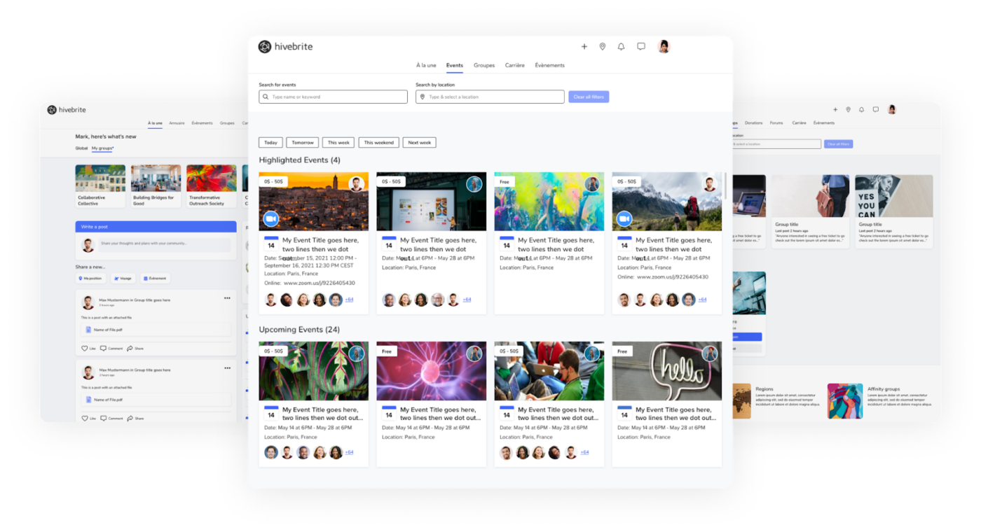Screen dimensions: 981x532
Task: Open the Regions tile in the right window
Action: click(776, 400)
